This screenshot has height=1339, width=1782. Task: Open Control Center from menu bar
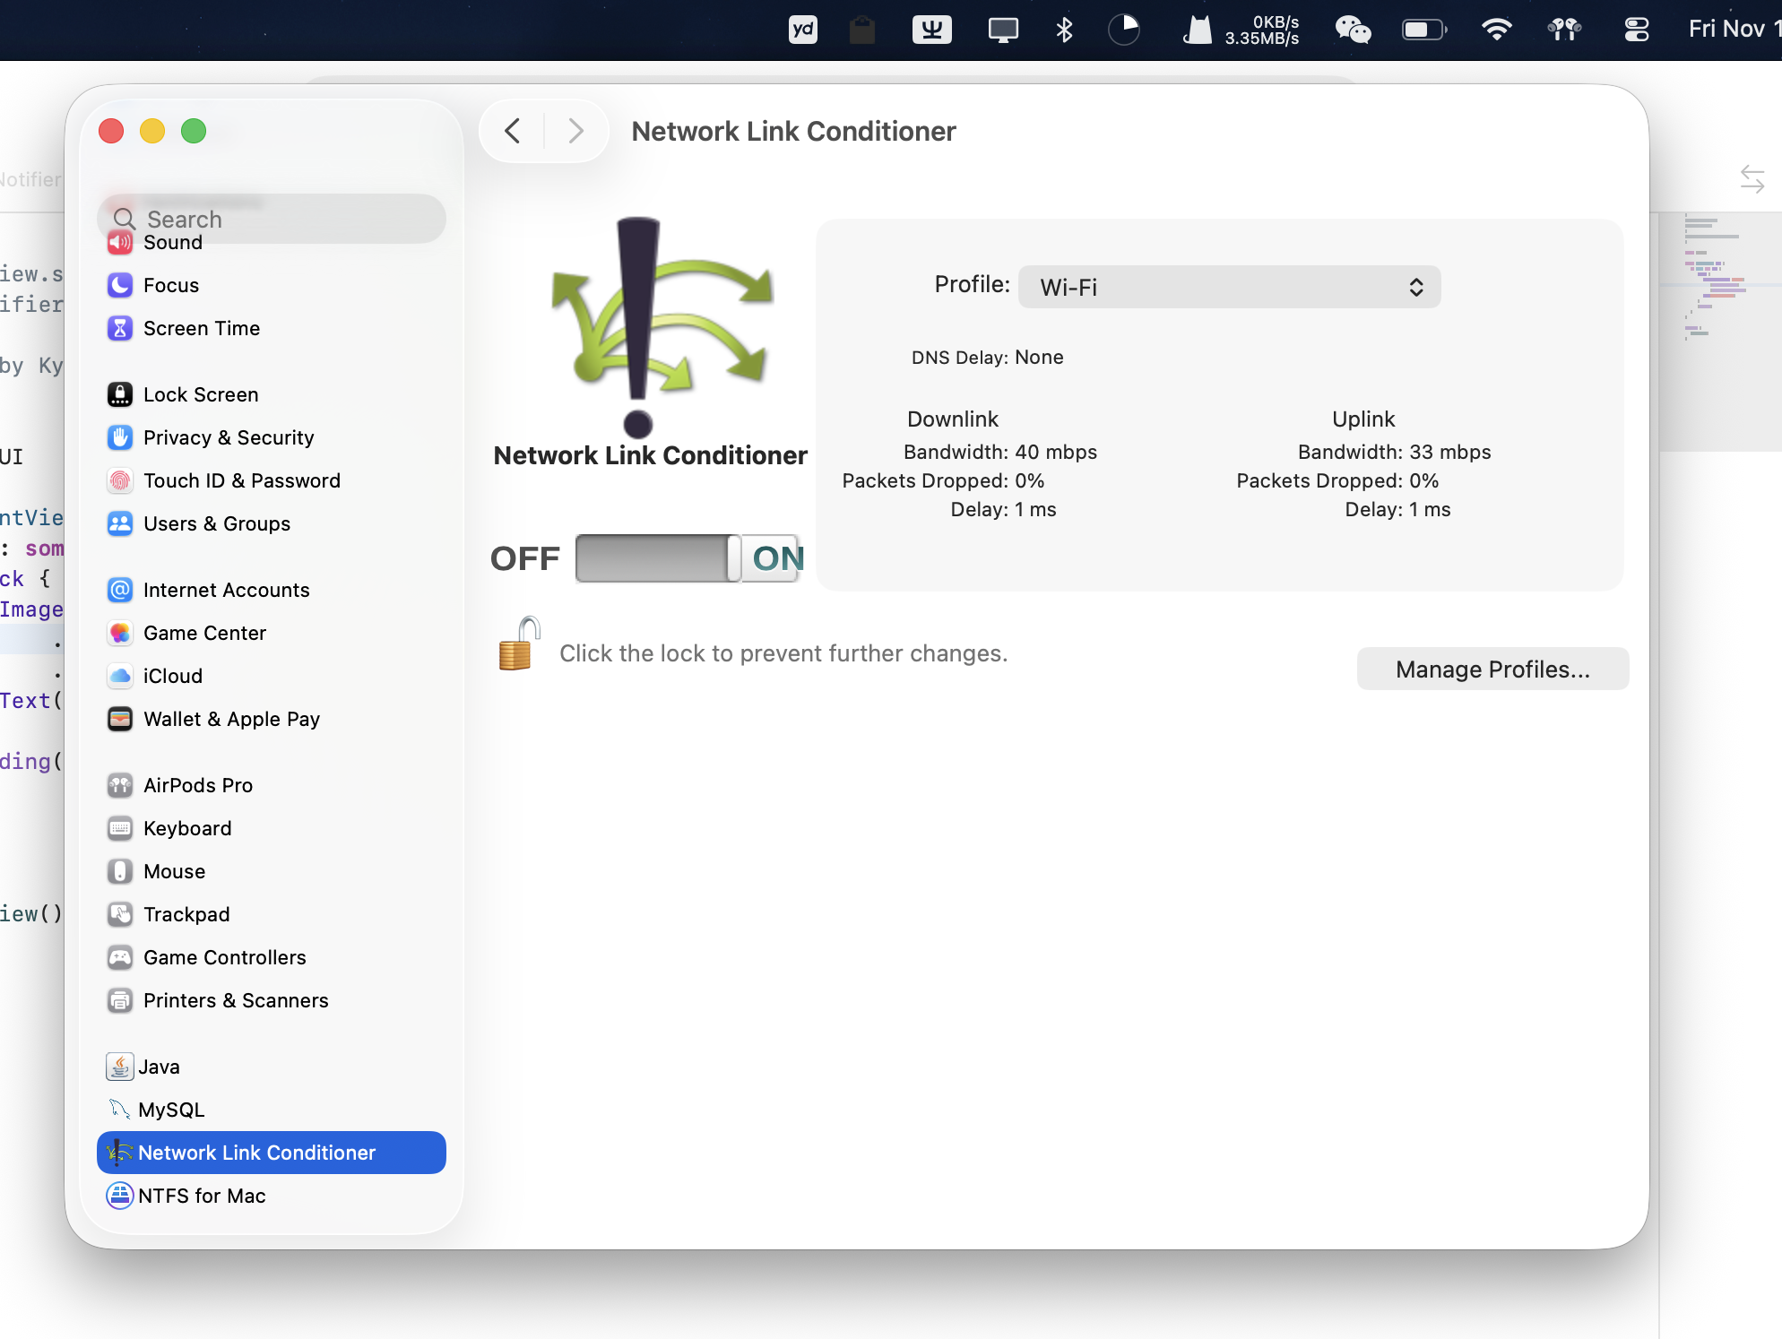pyautogui.click(x=1636, y=30)
